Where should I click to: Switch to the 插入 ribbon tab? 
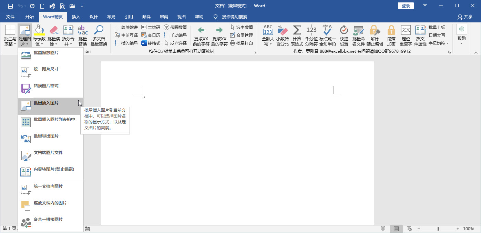coord(76,17)
